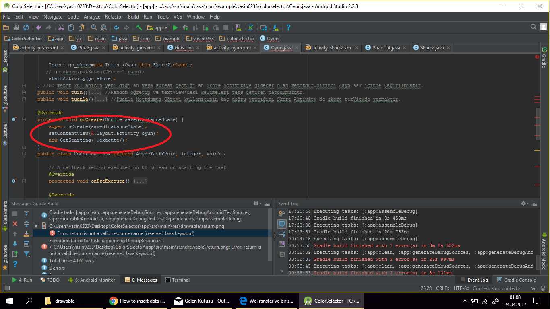The width and height of the screenshot is (550, 309).
Task: Export messages to a text file
Action: tap(15, 254)
